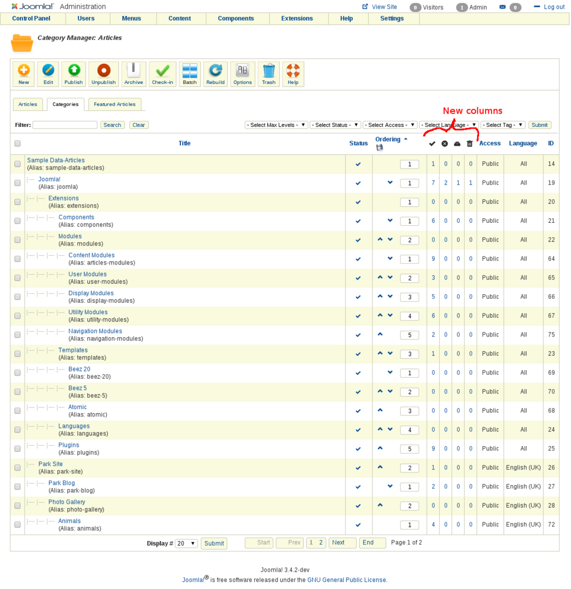Expand the Select Status filter dropdown

click(335, 125)
